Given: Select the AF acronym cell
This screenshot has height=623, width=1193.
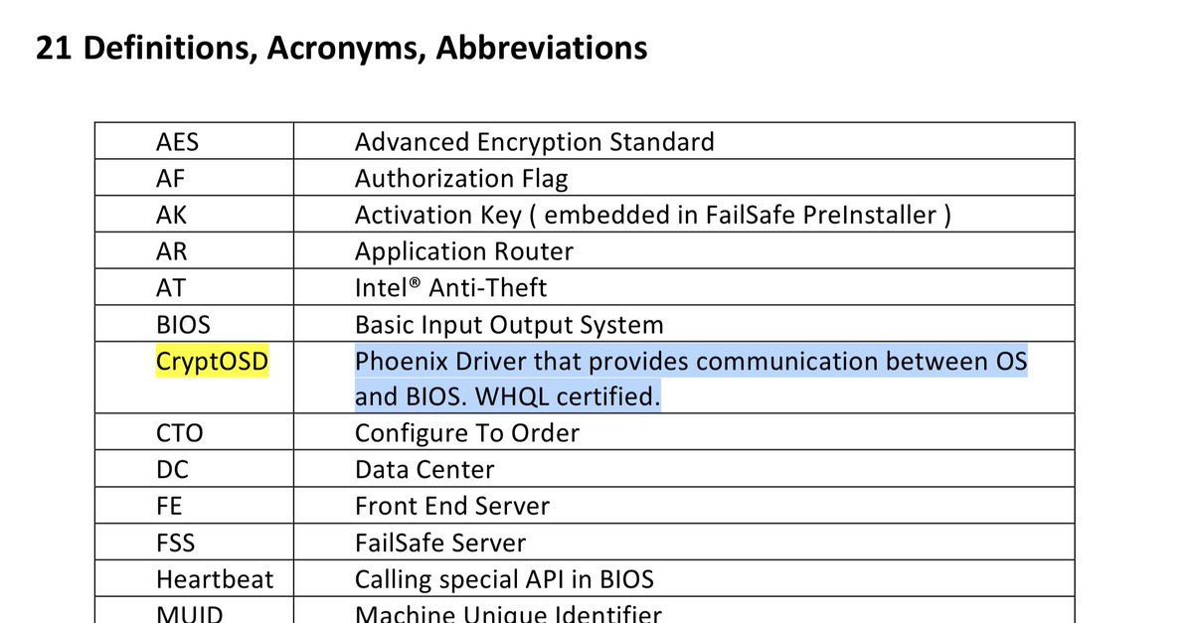Looking at the screenshot, I should coord(194,178).
